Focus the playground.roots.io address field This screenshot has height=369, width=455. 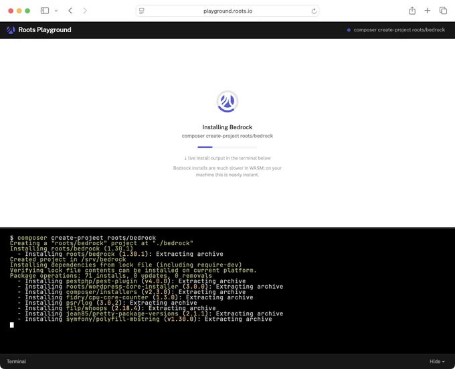pos(227,11)
